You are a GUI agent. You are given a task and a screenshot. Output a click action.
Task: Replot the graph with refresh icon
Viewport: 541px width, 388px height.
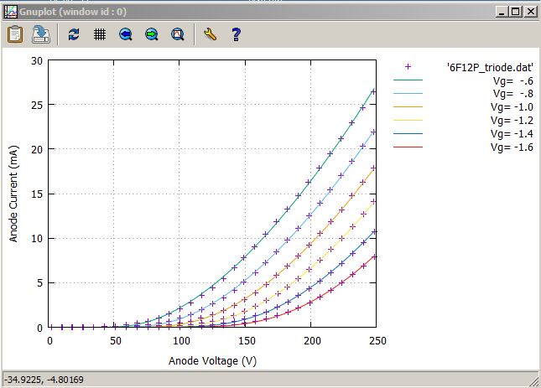click(x=74, y=34)
